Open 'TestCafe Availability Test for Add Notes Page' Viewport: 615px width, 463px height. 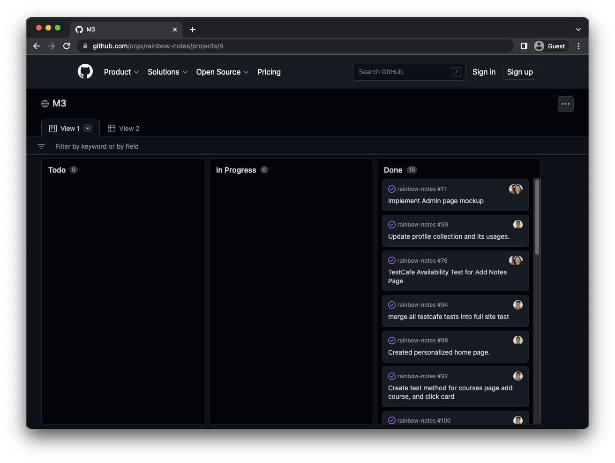448,277
